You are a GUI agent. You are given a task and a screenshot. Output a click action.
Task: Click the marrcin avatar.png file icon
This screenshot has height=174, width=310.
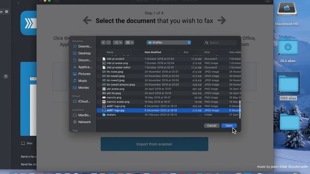coord(104,102)
